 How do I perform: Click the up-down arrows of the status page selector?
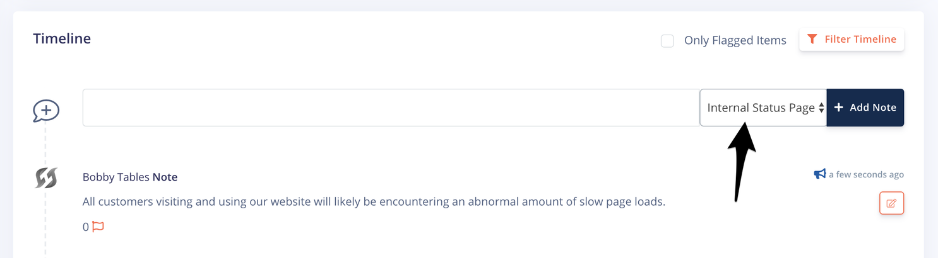point(821,108)
